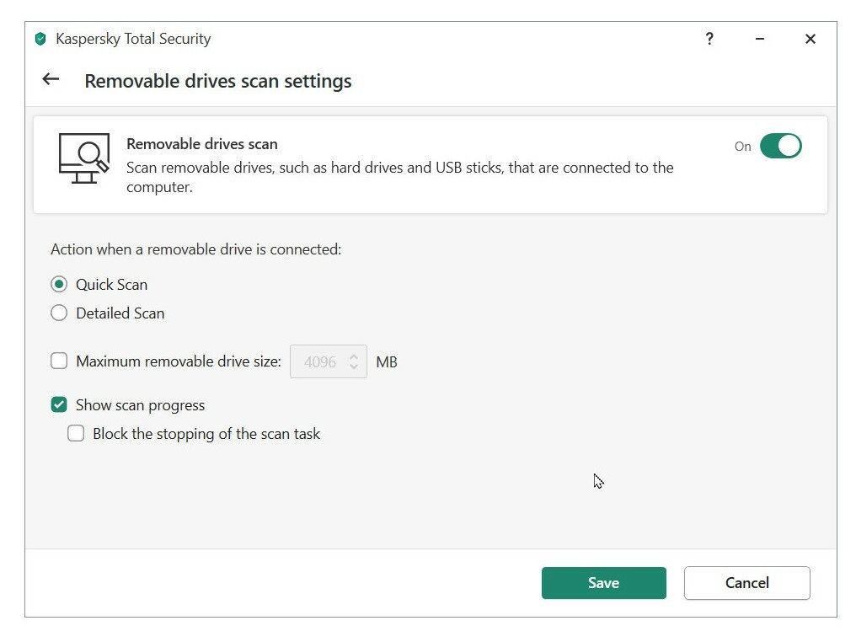Open help with the question mark icon
The height and width of the screenshot is (642, 856).
point(709,39)
